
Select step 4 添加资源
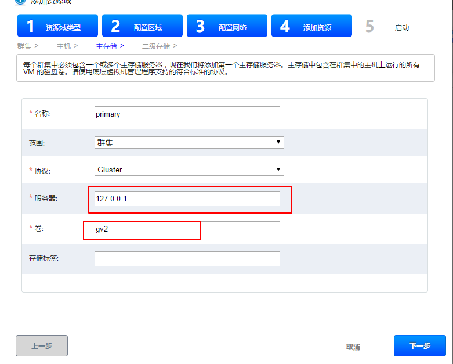(311, 27)
